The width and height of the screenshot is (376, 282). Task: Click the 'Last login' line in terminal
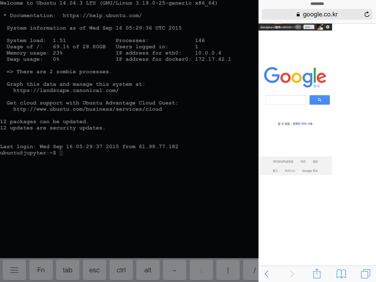(x=89, y=147)
